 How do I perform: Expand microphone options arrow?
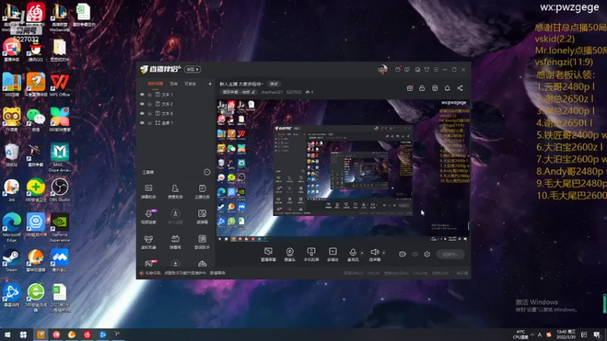point(362,253)
